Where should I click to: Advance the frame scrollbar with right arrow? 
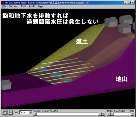(103, 114)
